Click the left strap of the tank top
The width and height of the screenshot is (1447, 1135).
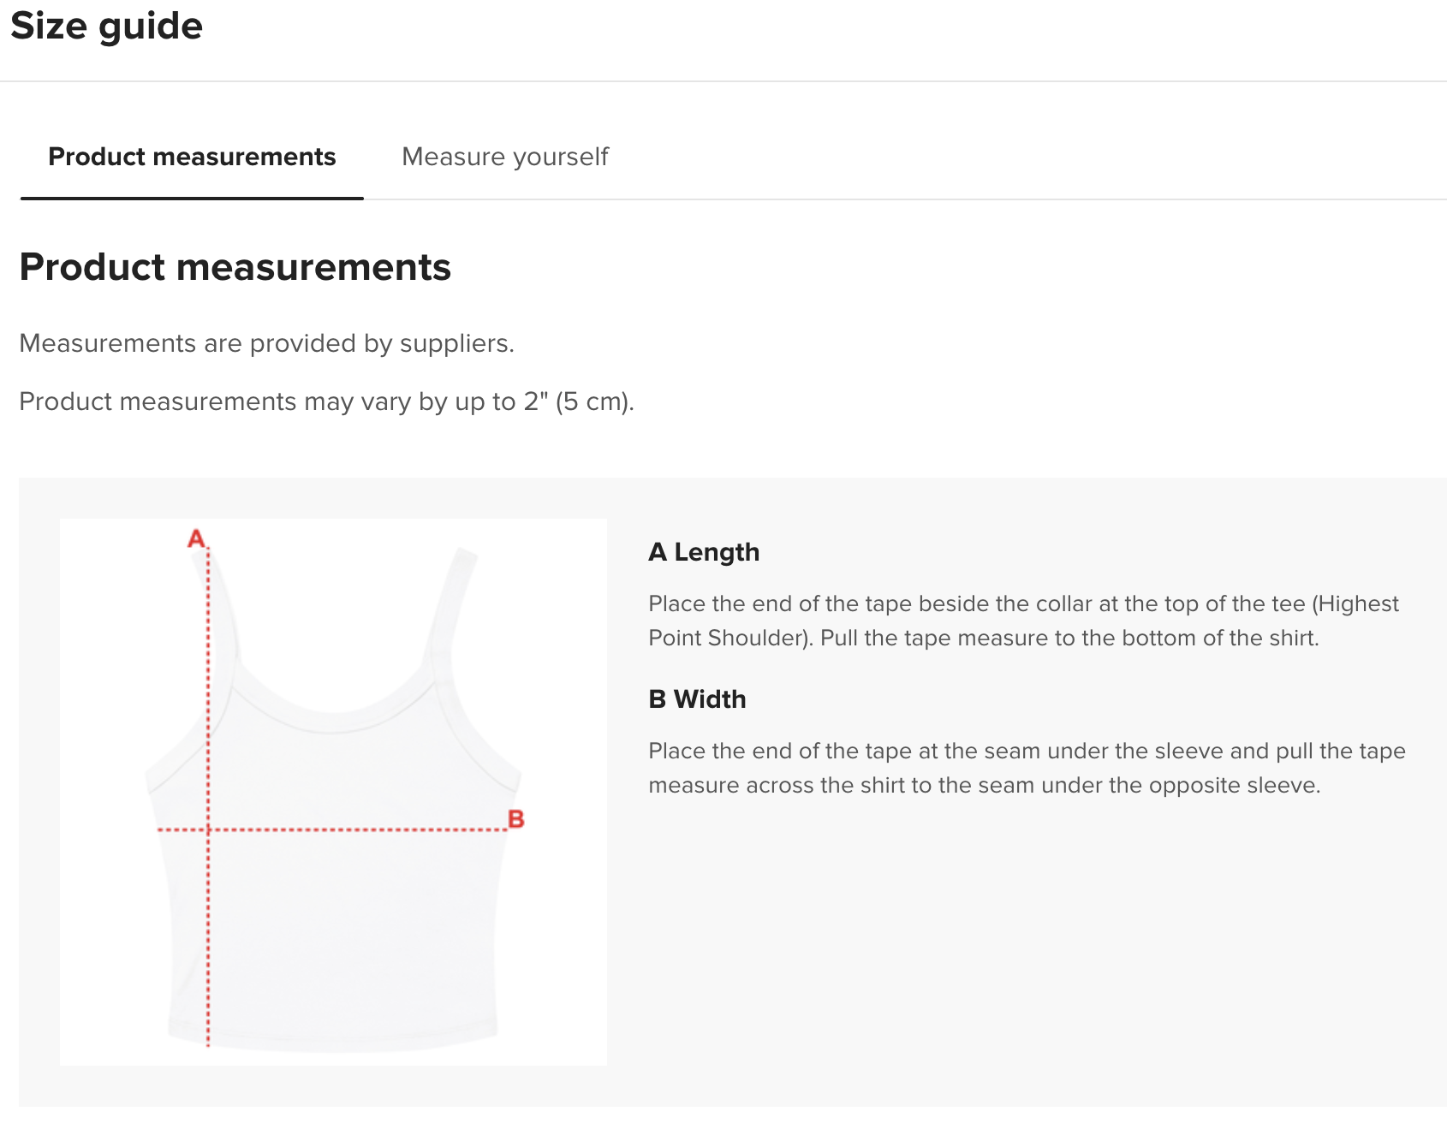(220, 603)
